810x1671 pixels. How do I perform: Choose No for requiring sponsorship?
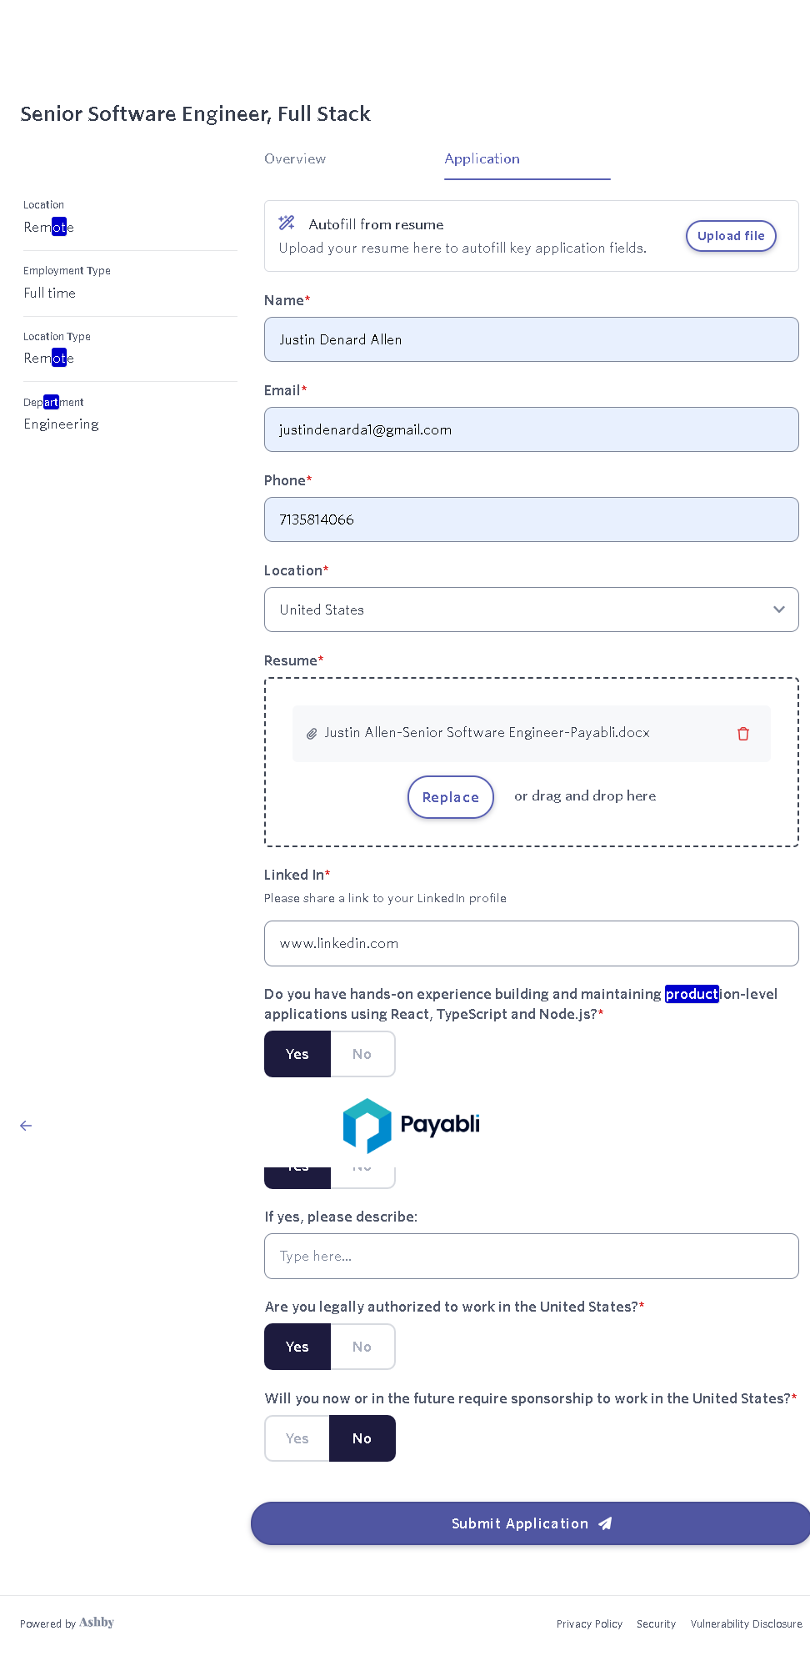[362, 1438]
